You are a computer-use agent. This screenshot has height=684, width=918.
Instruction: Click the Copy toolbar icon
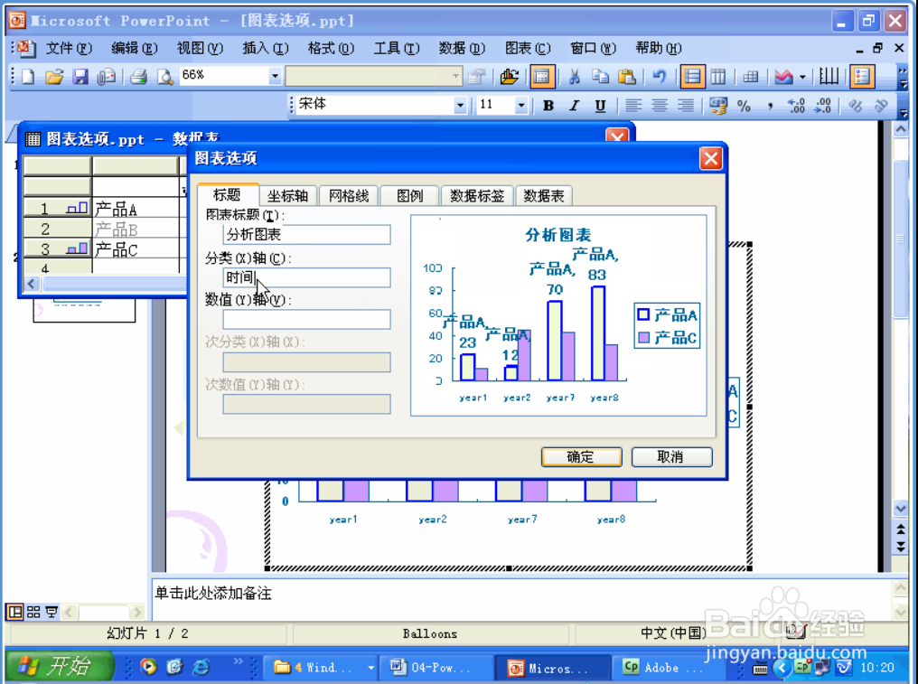[x=600, y=77]
